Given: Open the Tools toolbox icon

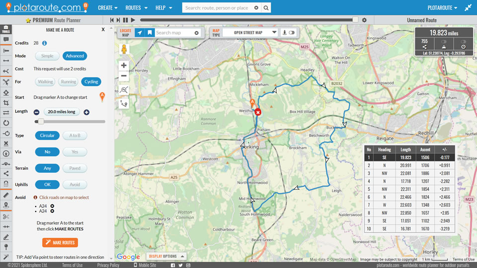Looking at the screenshot, I should (6, 29).
